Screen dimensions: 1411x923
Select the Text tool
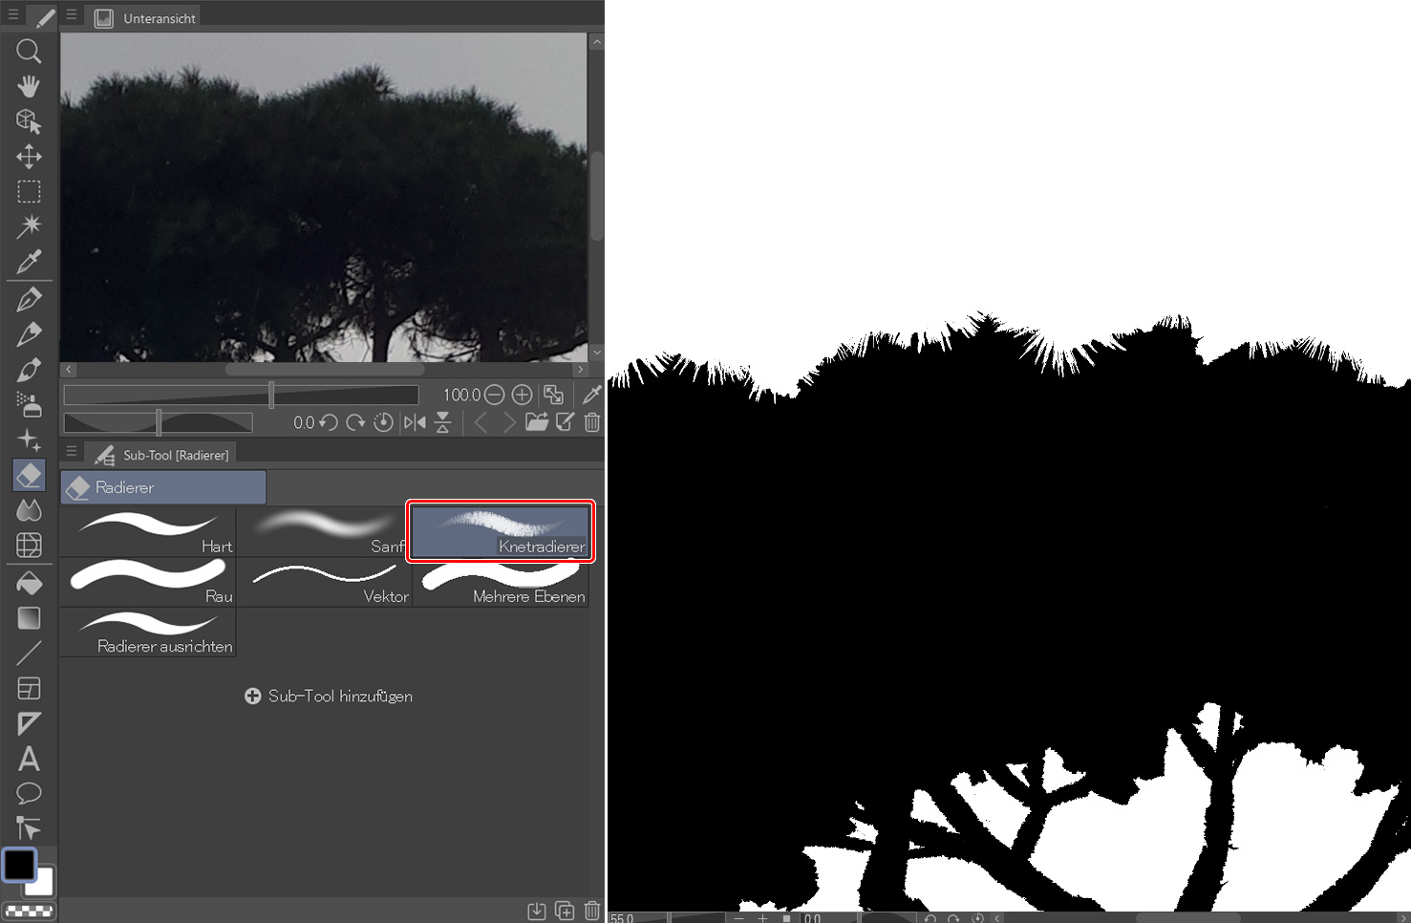29,759
